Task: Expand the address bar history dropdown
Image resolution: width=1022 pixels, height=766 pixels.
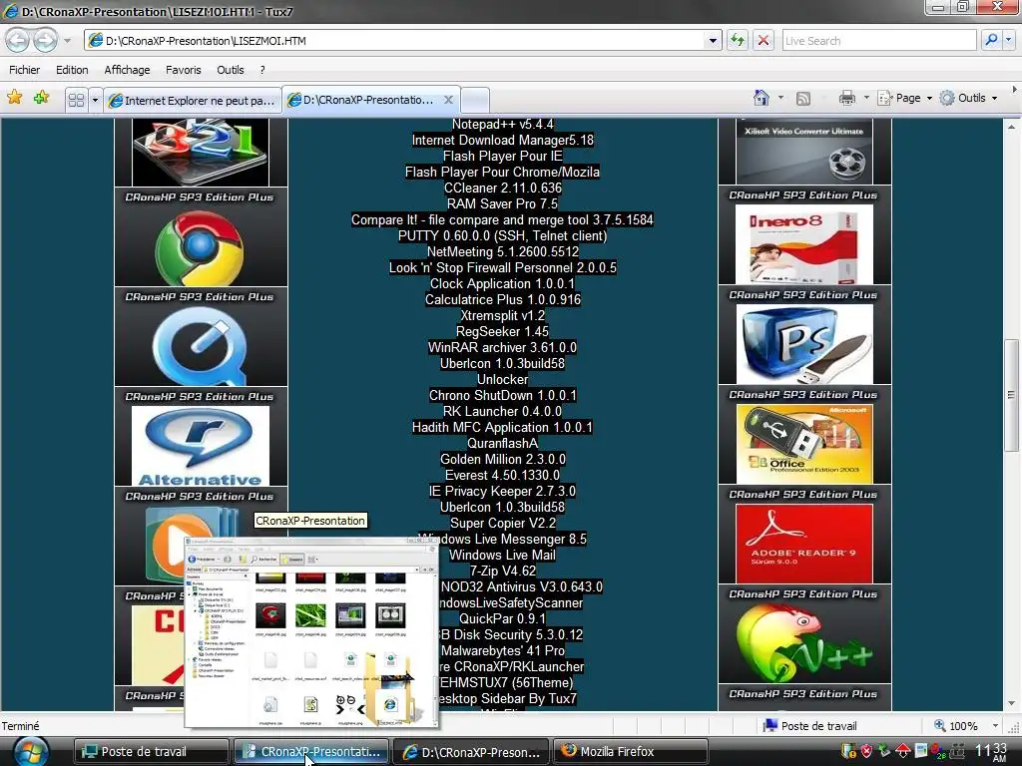Action: point(713,40)
